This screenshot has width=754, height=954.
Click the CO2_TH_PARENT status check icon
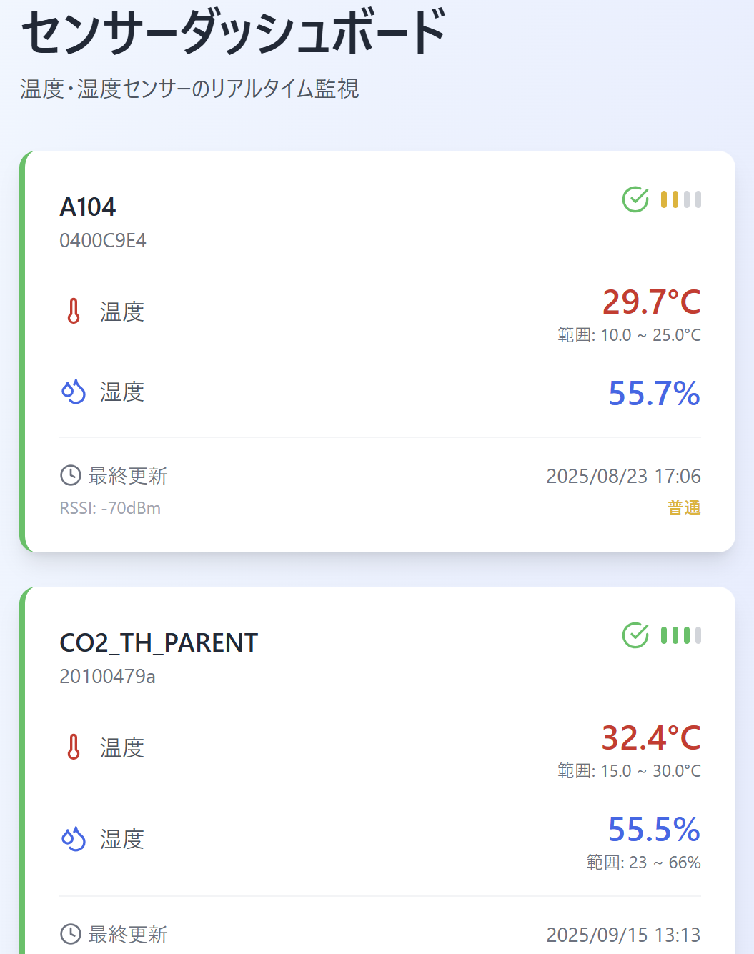pyautogui.click(x=635, y=635)
